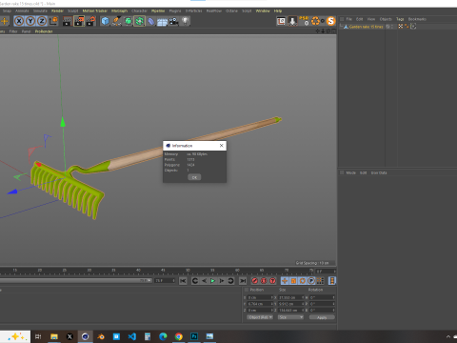Toggle Garden rake visibility dots
Image resolution: width=457 pixels, height=343 pixels.
392,27
